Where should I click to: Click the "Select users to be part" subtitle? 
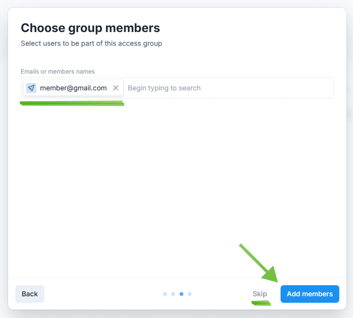click(x=91, y=43)
